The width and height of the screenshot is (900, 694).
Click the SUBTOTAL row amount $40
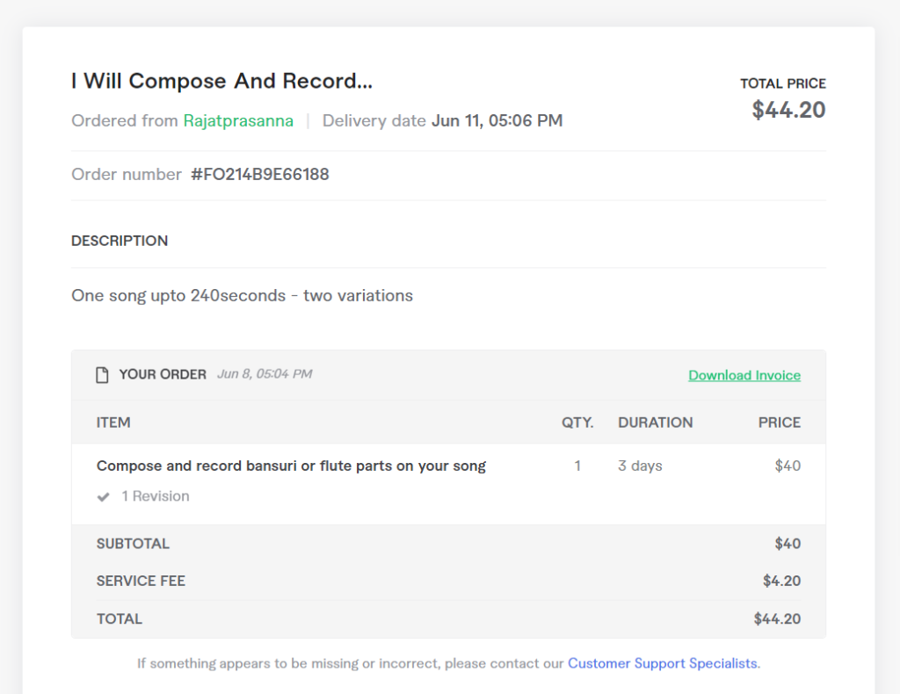coord(787,544)
